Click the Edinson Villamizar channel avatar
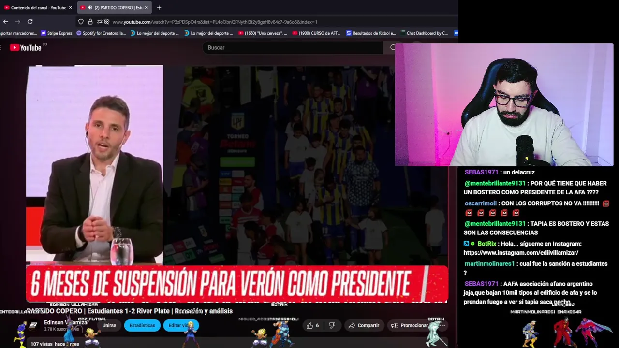The width and height of the screenshot is (619, 348). coord(33,325)
